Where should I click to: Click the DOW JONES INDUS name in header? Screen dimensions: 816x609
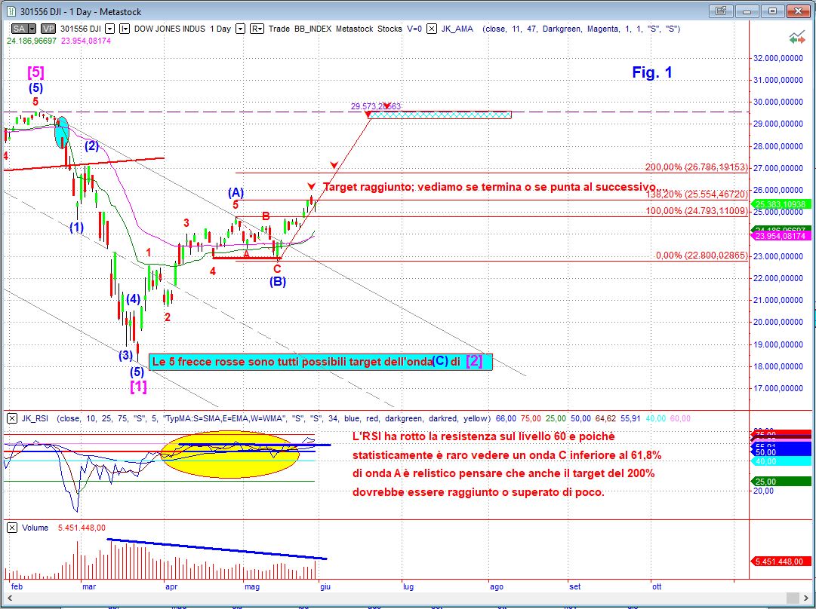tap(169, 29)
